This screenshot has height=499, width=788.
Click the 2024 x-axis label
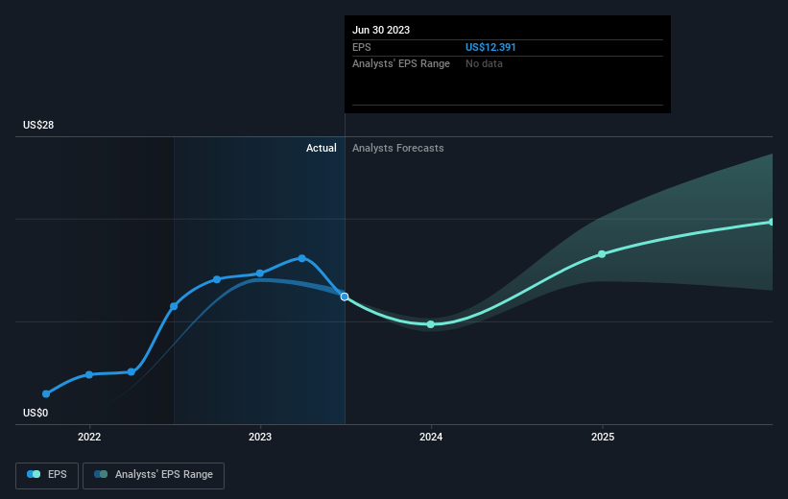[431, 438]
